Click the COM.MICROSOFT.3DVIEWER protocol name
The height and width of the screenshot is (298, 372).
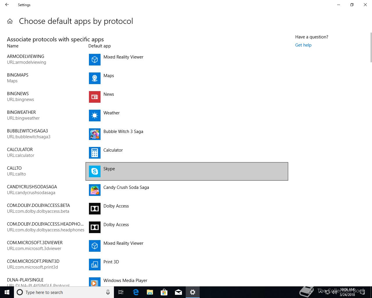(x=35, y=243)
